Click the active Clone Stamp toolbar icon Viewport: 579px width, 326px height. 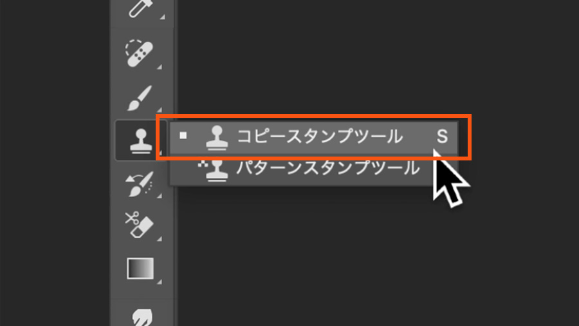click(x=141, y=140)
